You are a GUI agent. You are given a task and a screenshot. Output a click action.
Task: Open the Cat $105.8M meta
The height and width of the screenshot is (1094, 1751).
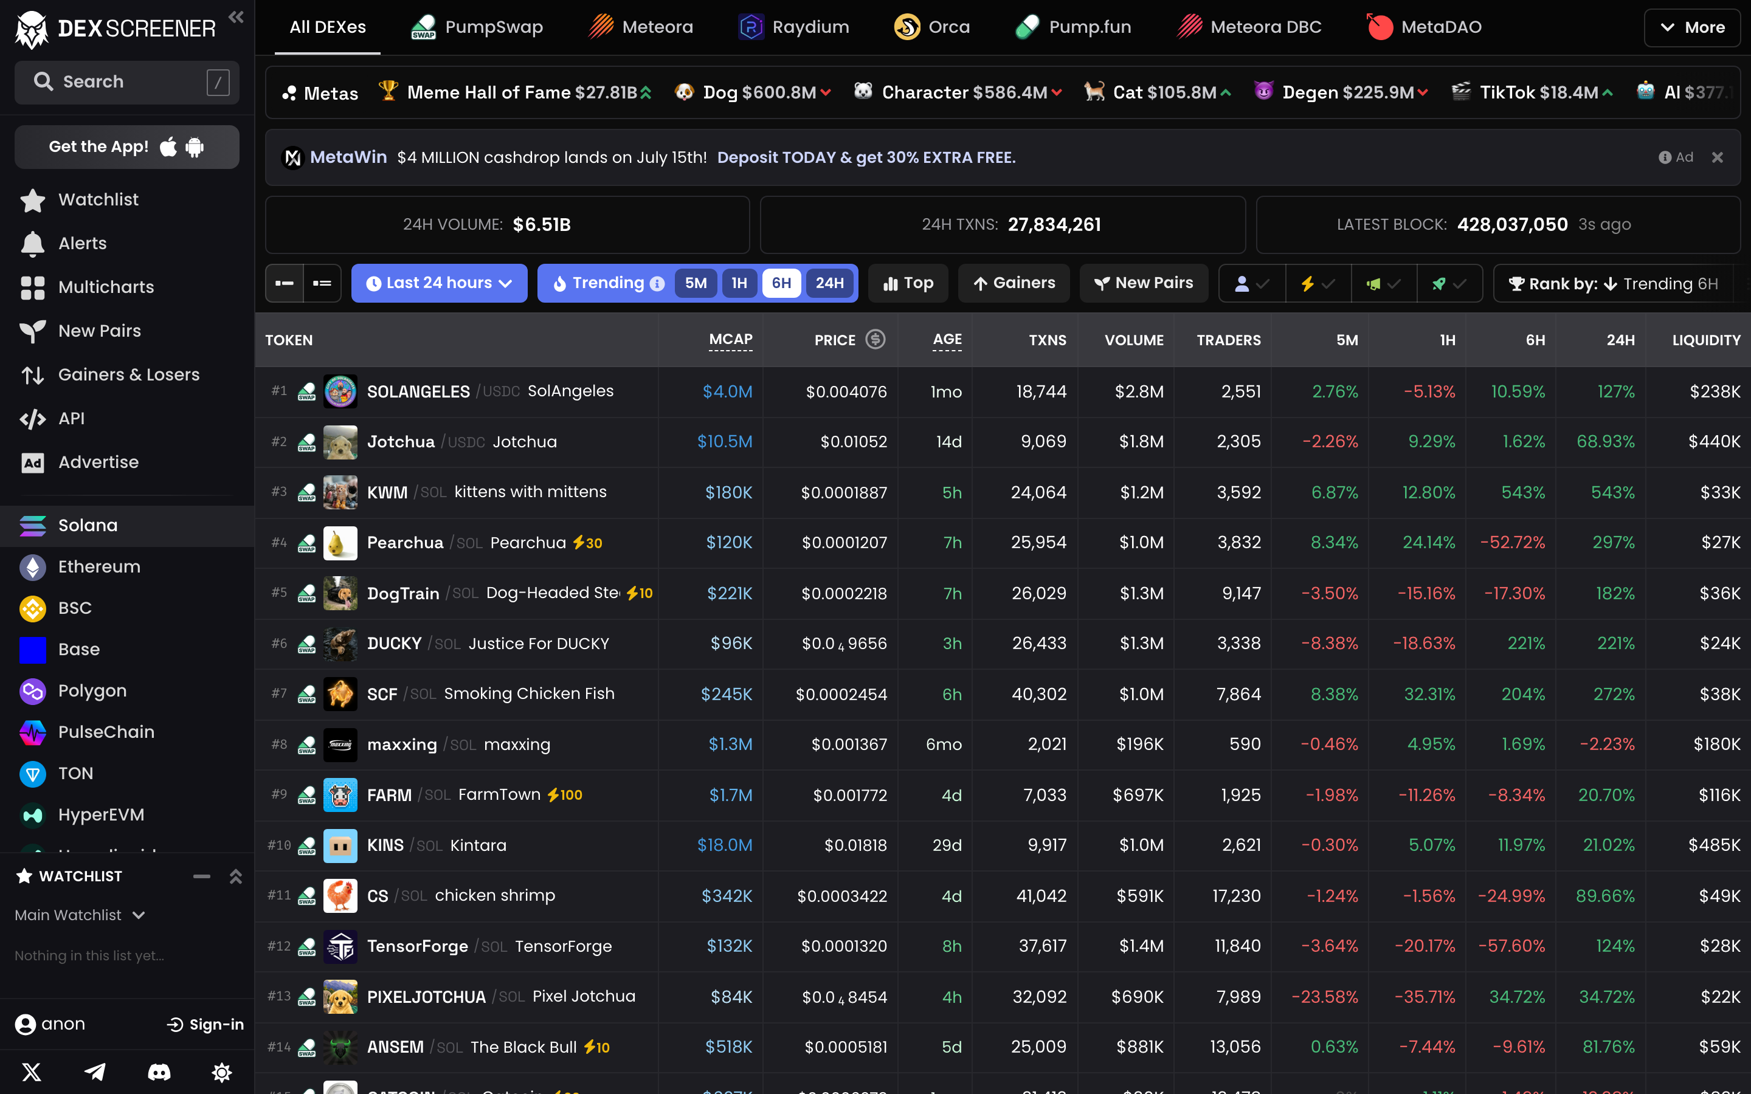1158,92
